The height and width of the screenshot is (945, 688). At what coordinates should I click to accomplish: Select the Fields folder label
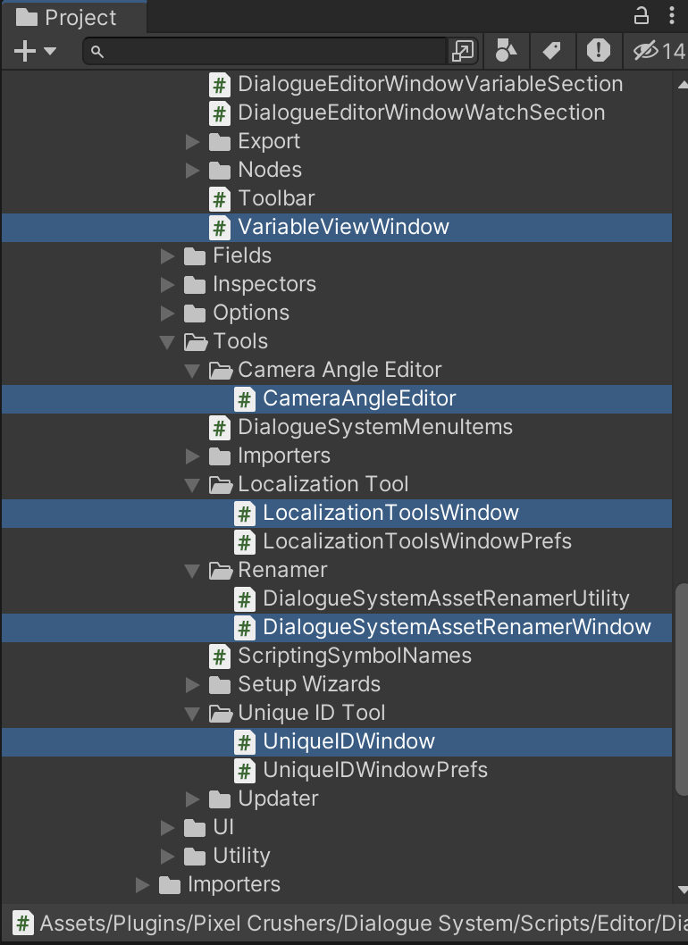[x=242, y=255]
